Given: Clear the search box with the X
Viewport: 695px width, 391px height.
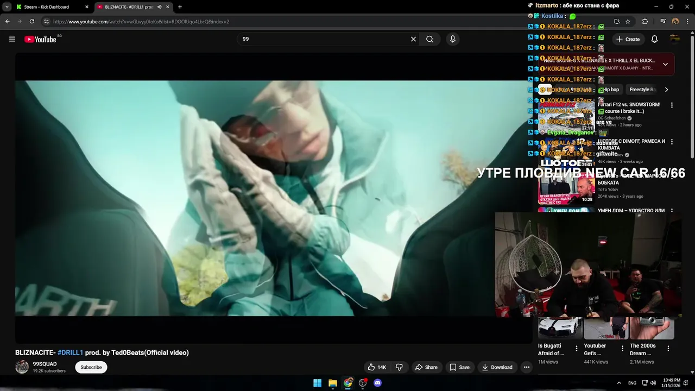Looking at the screenshot, I should pos(413,39).
